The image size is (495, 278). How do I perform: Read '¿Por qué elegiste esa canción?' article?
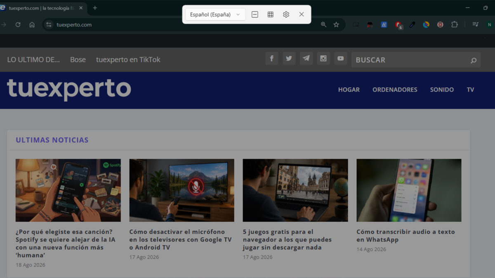[66, 243]
